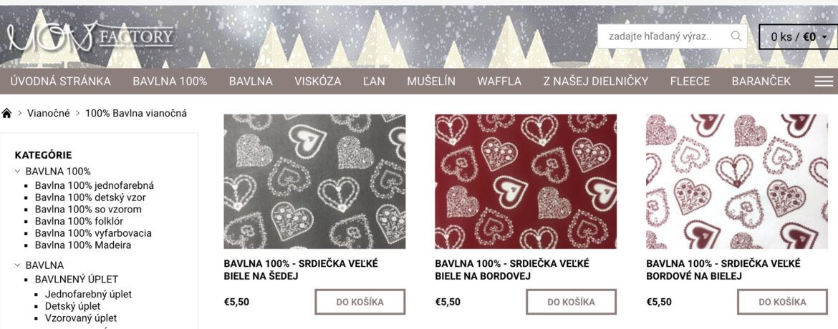This screenshot has width=838, height=329.
Task: Open the VISKÓZA menu item
Action: (x=317, y=82)
